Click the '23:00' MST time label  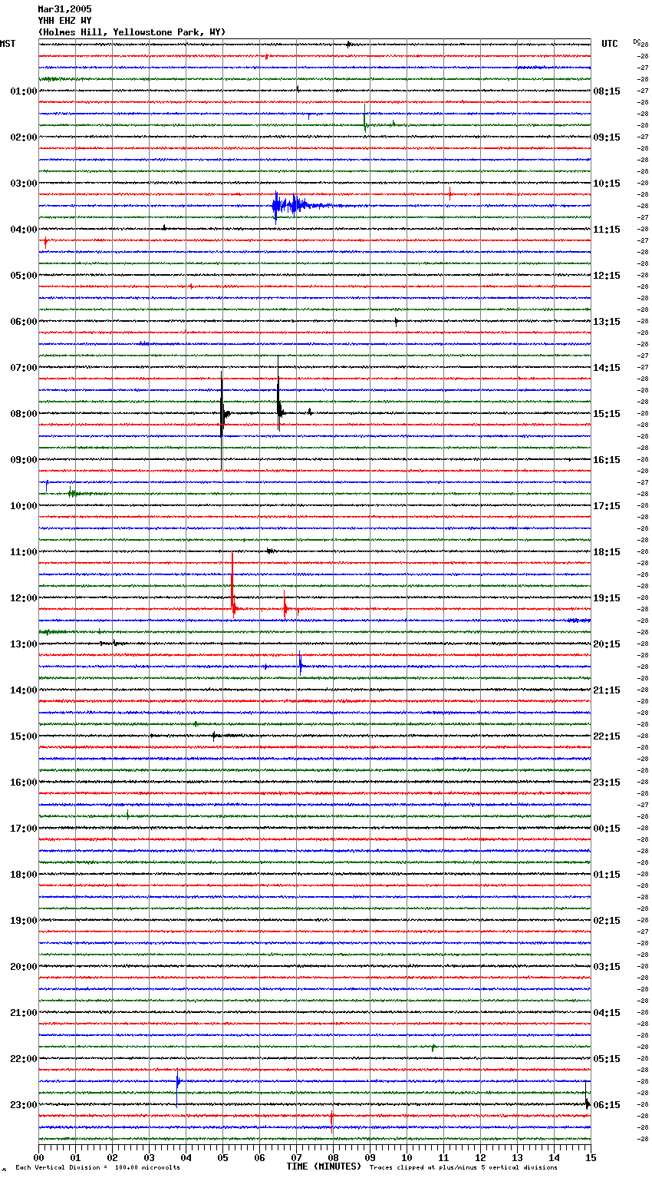pos(24,1105)
